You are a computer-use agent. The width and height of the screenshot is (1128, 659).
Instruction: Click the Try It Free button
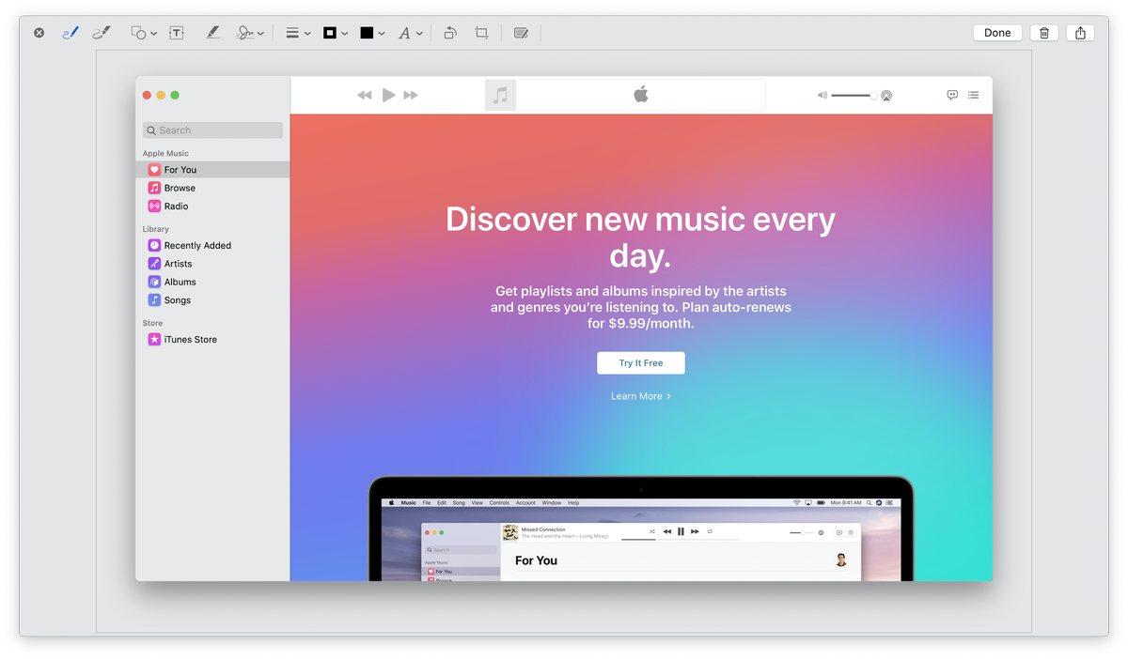tap(640, 362)
